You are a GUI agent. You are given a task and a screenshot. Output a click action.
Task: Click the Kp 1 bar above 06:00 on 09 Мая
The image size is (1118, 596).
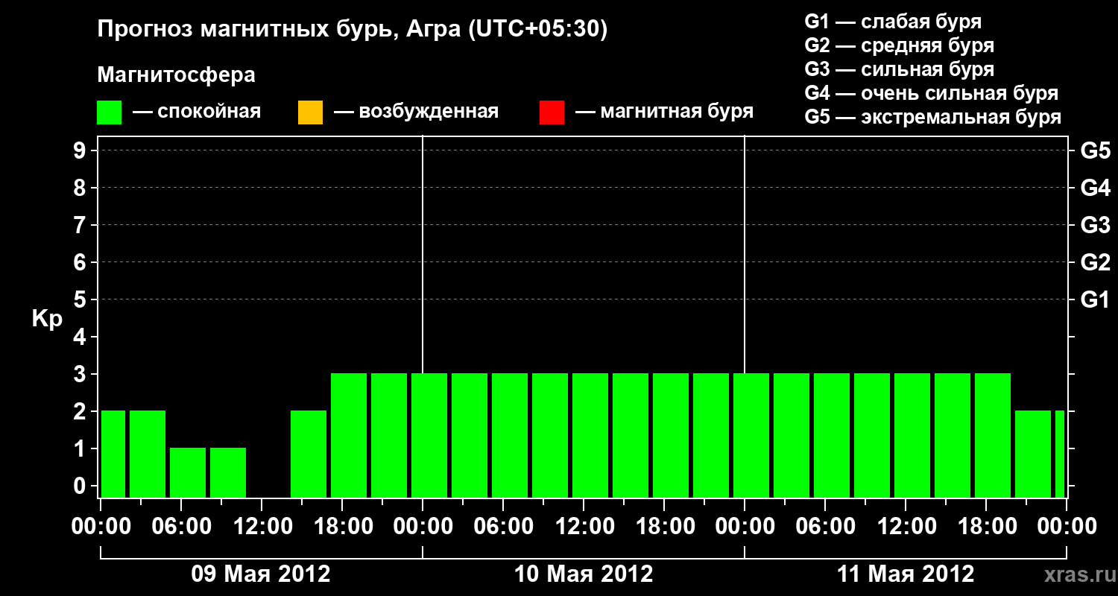pos(188,472)
